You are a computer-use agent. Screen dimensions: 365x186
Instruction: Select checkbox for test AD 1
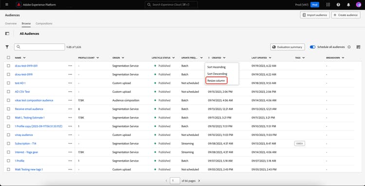[x=8, y=83]
